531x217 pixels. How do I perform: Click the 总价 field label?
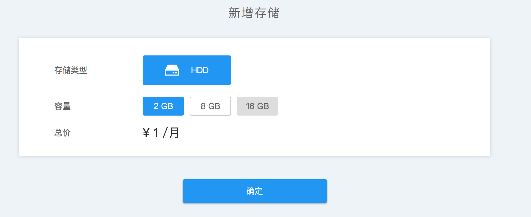pyautogui.click(x=62, y=133)
